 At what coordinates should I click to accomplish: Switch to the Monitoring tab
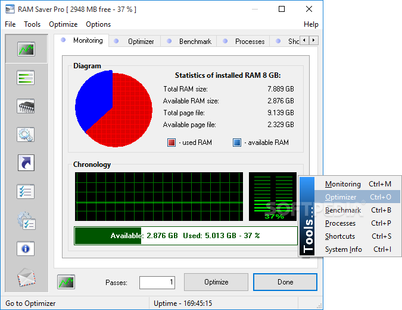(82, 40)
